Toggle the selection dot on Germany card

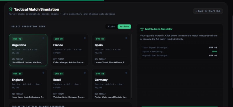point(126,73)
